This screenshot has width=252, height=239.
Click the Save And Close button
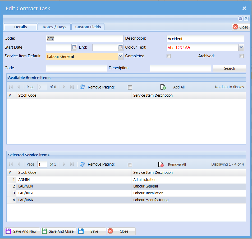(58, 231)
